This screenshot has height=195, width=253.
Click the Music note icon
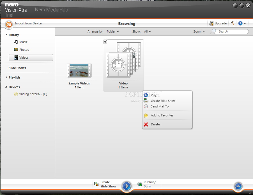(16, 42)
